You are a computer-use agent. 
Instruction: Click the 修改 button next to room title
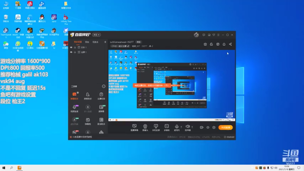[x=139, y=42]
